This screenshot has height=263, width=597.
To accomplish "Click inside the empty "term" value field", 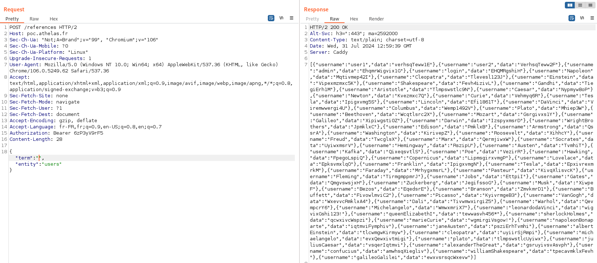I will click(39, 158).
